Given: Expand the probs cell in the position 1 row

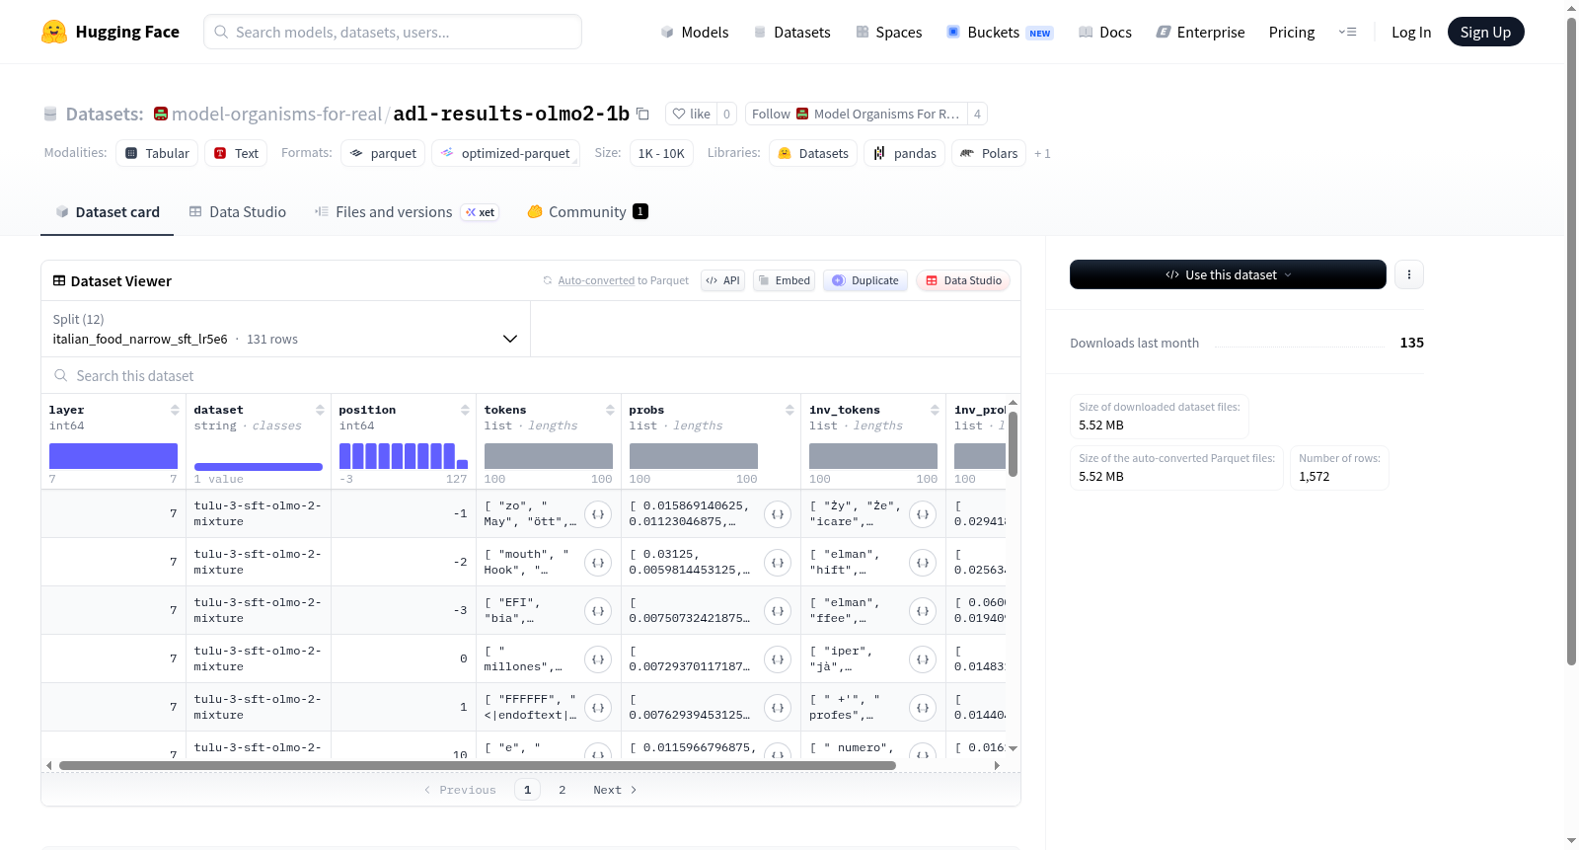Looking at the screenshot, I should [x=778, y=708].
